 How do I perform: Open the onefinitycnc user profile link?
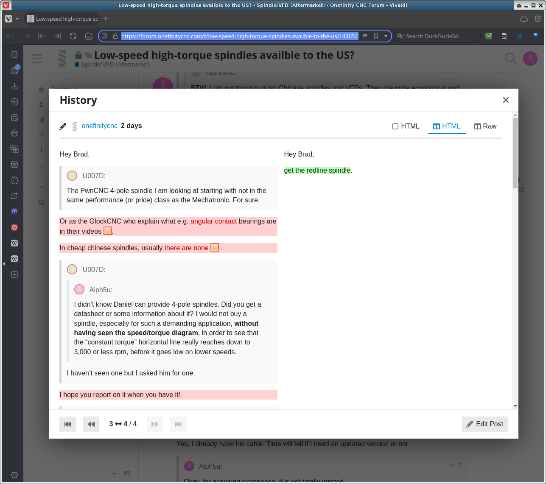click(x=99, y=126)
